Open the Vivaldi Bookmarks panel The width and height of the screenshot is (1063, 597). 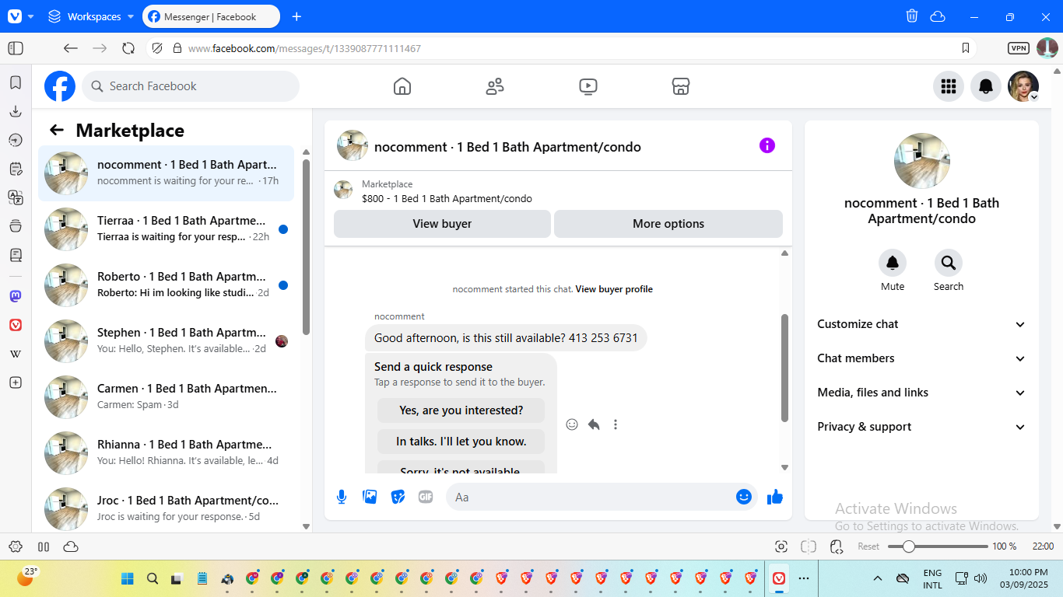[x=16, y=82]
